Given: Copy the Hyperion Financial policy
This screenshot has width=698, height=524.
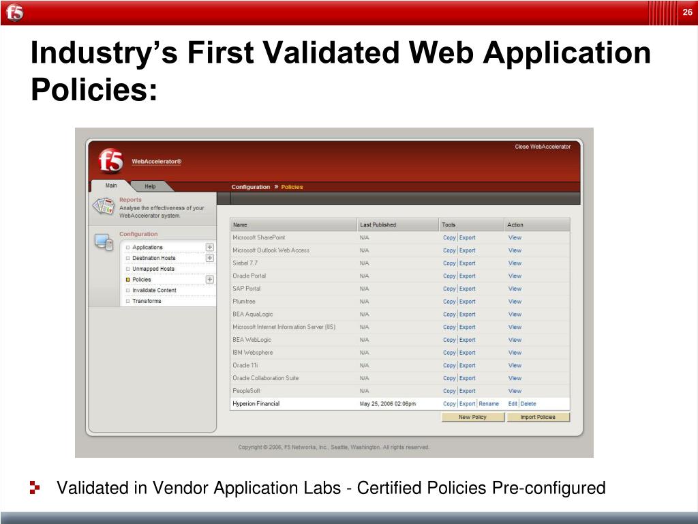Looking at the screenshot, I should pos(449,404).
